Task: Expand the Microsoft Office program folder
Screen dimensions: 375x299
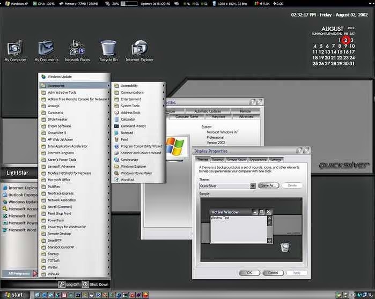Action: point(75,180)
